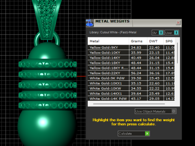Select the White Gold:10KW row
The width and height of the screenshot is (195, 146).
coord(131,88)
